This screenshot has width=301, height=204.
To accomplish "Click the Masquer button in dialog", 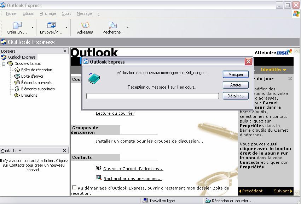I will [236, 74].
